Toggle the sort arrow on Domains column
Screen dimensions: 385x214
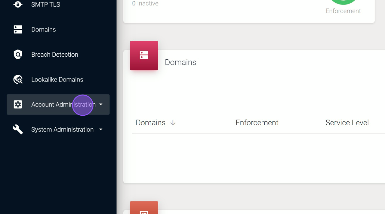173,123
